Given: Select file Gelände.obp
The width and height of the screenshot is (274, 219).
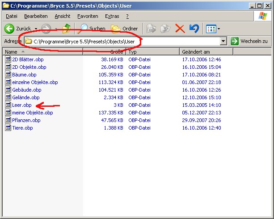Looking at the screenshot, I should tap(26, 97).
